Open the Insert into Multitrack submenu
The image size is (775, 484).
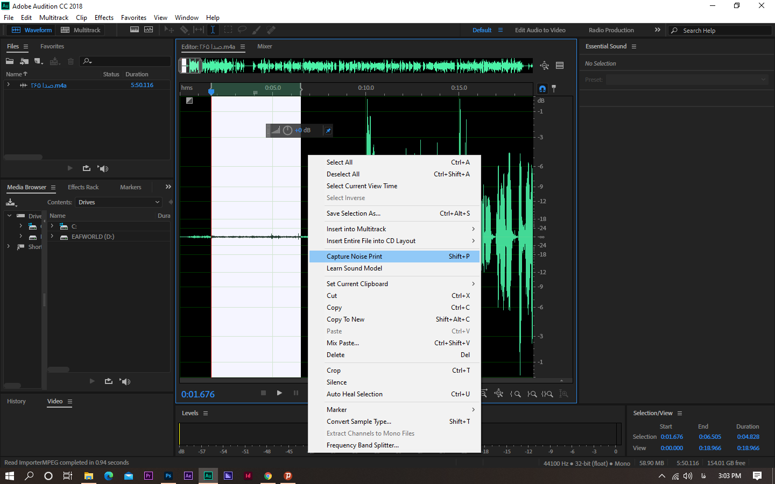394,229
